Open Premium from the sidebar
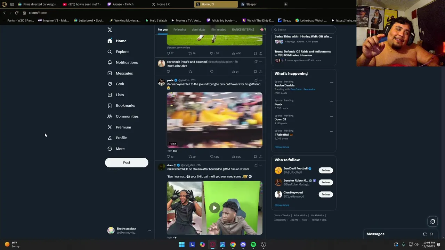The width and height of the screenshot is (445, 250). tap(119, 127)
